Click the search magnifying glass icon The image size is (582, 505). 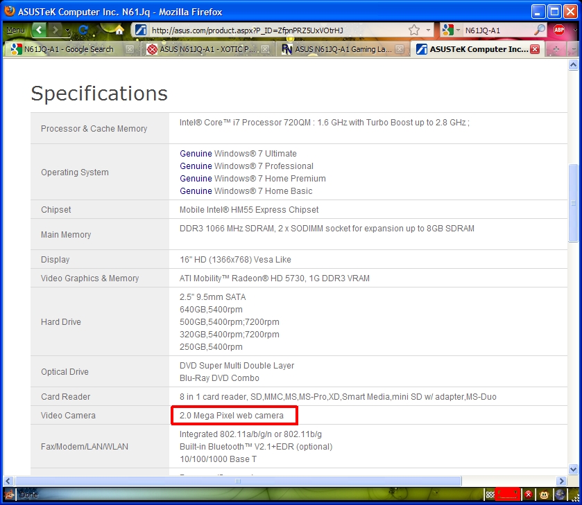[539, 30]
